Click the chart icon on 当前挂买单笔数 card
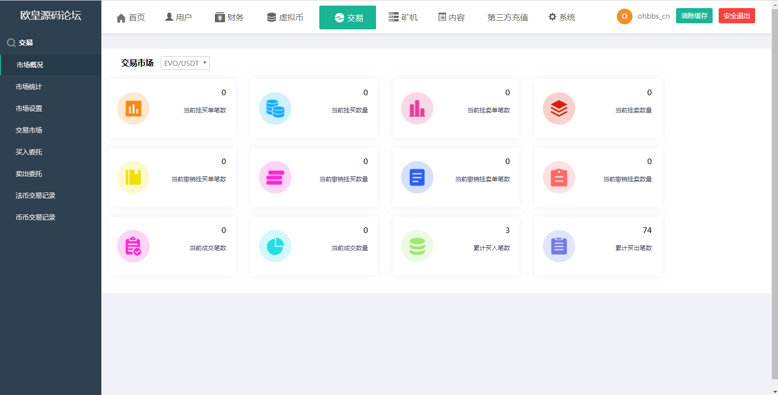Screen dimensions: 778x395 133,108
